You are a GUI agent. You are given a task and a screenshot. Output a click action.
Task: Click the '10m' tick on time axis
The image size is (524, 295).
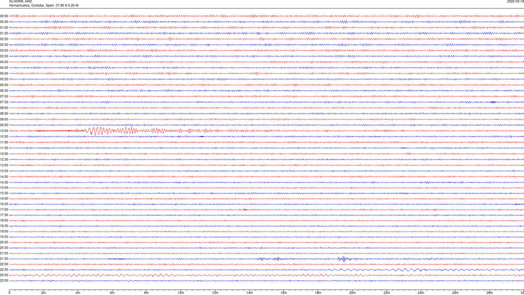(181, 293)
